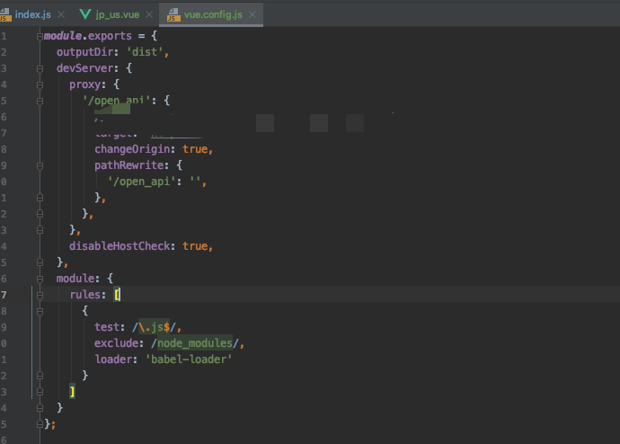Viewport: 620px width, 444px height.
Task: Collapse the module.exports fold marker
Action: point(40,36)
